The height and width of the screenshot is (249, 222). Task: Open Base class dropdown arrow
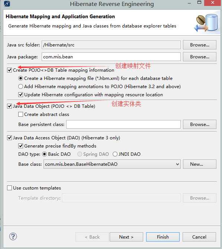[x=177, y=164]
